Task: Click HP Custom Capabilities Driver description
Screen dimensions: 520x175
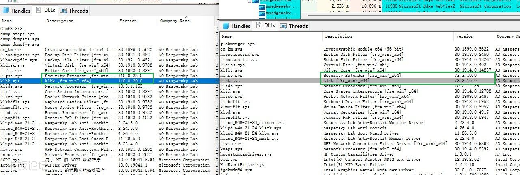Action: [x=358, y=154]
